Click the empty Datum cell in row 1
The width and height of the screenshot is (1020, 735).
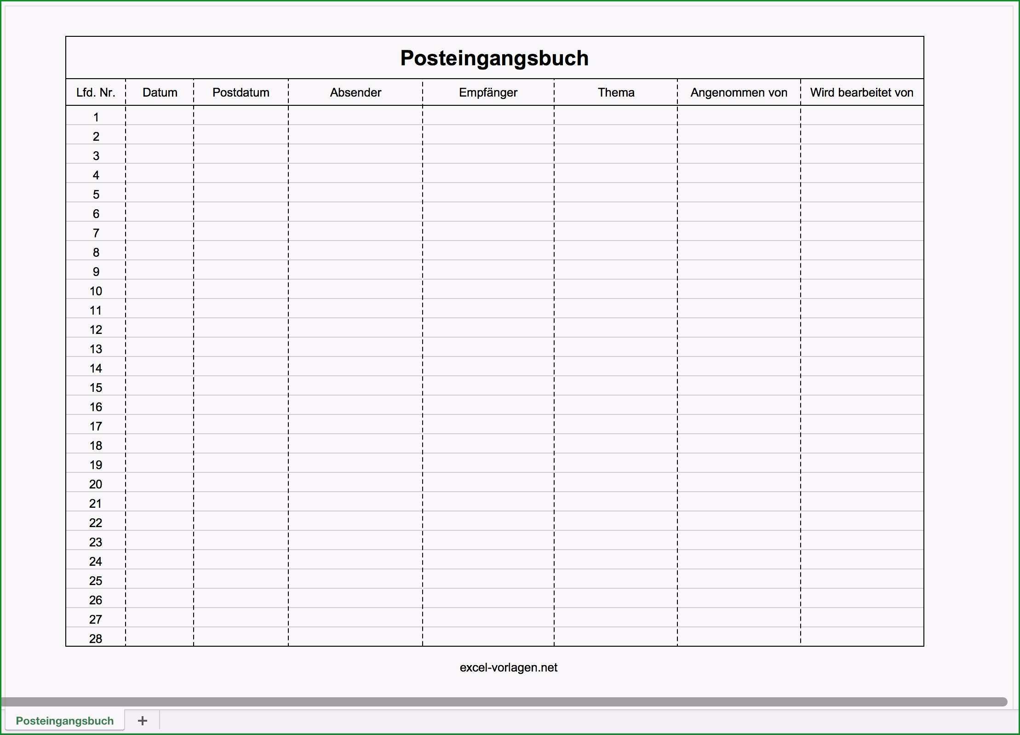point(160,115)
